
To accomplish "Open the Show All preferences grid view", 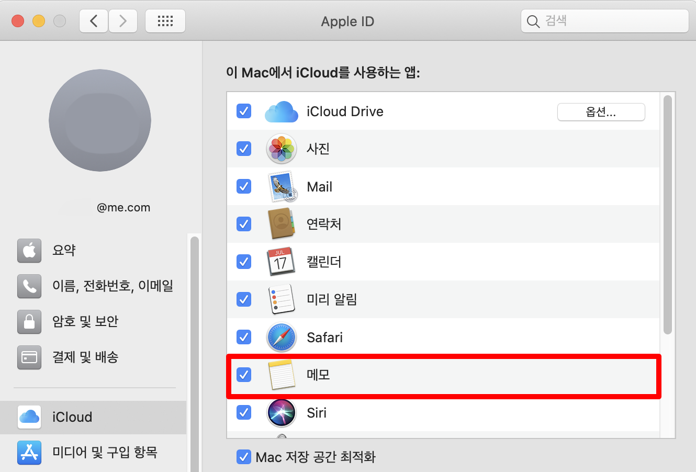I will 165,20.
